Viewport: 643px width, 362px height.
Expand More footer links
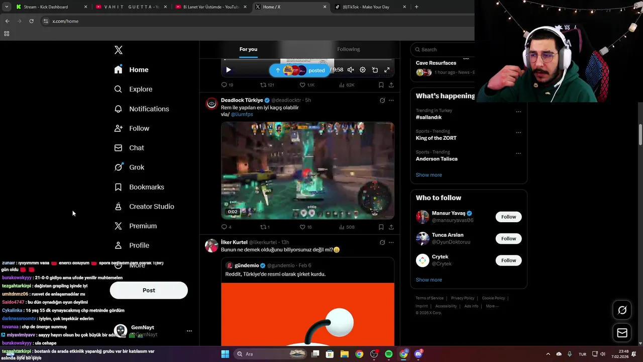pos(492,306)
